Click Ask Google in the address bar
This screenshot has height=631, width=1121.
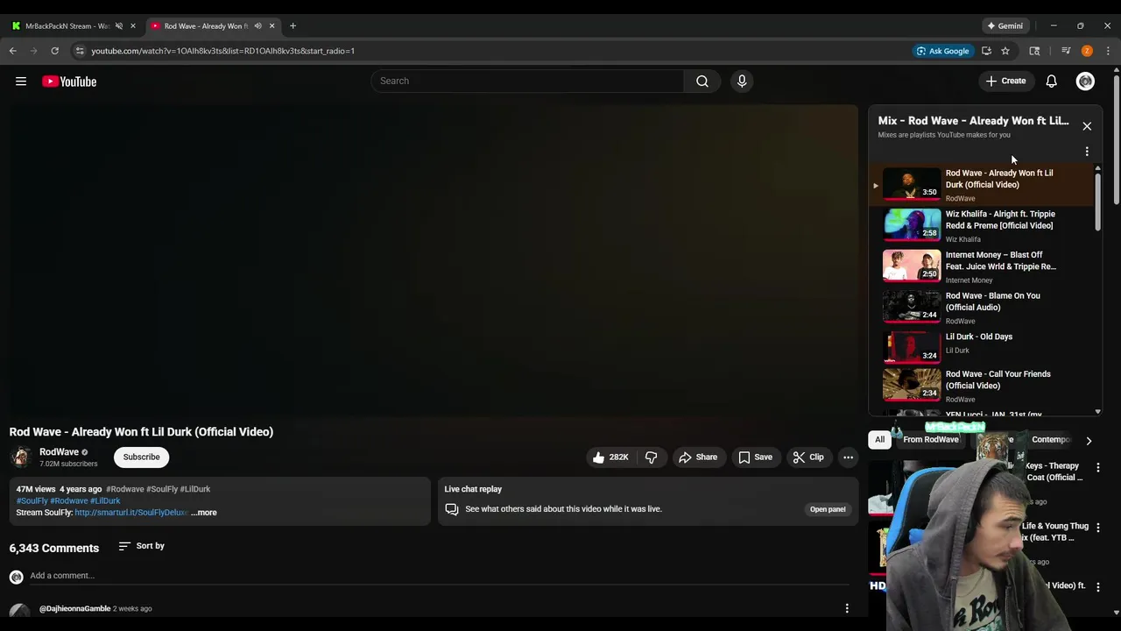[x=943, y=51]
